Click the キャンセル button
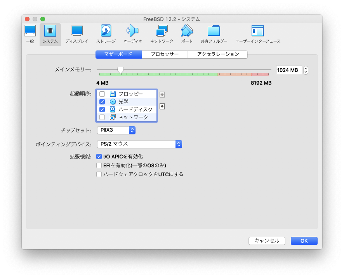344x278 pixels. click(x=267, y=241)
